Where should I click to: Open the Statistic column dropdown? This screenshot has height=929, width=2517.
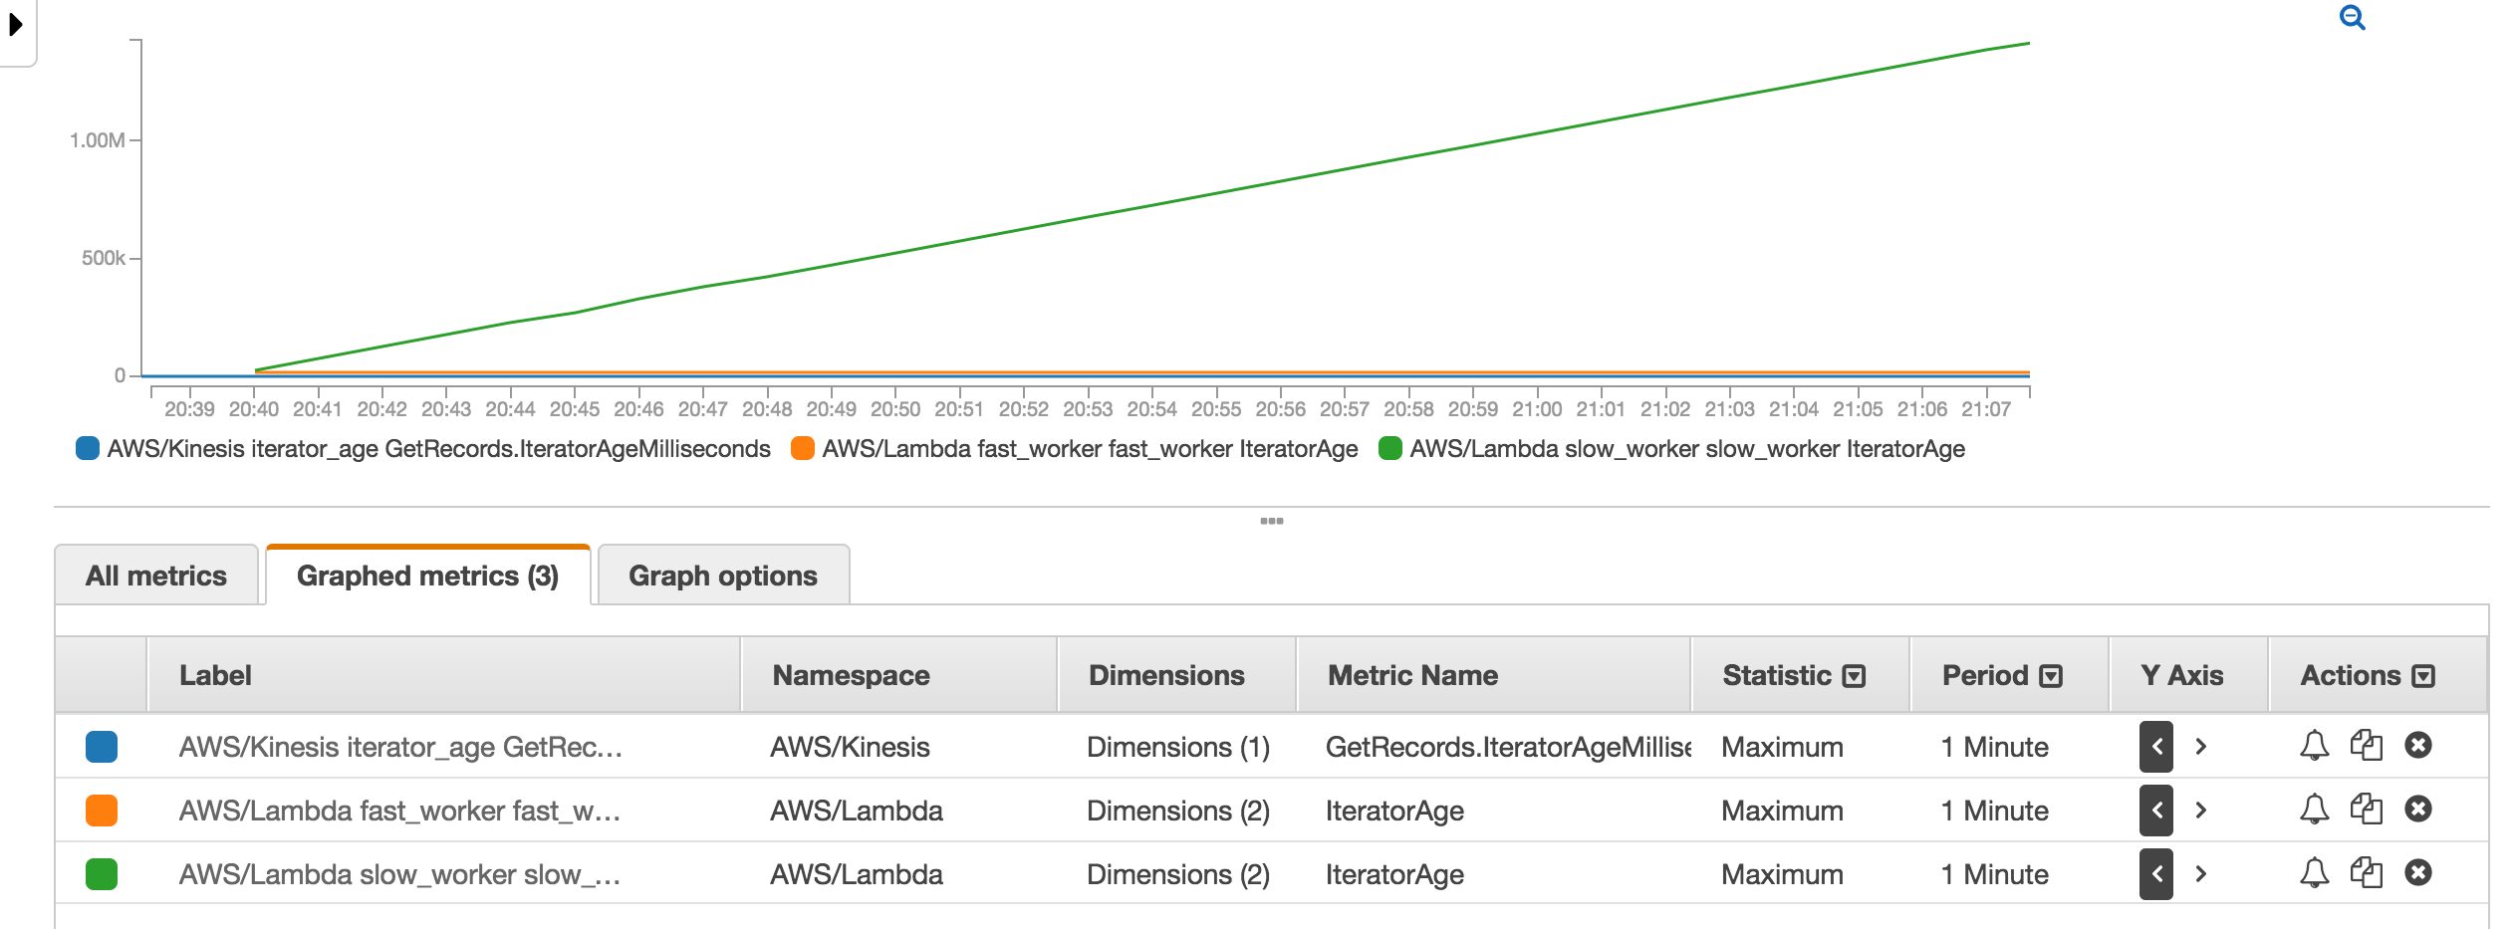click(1855, 675)
